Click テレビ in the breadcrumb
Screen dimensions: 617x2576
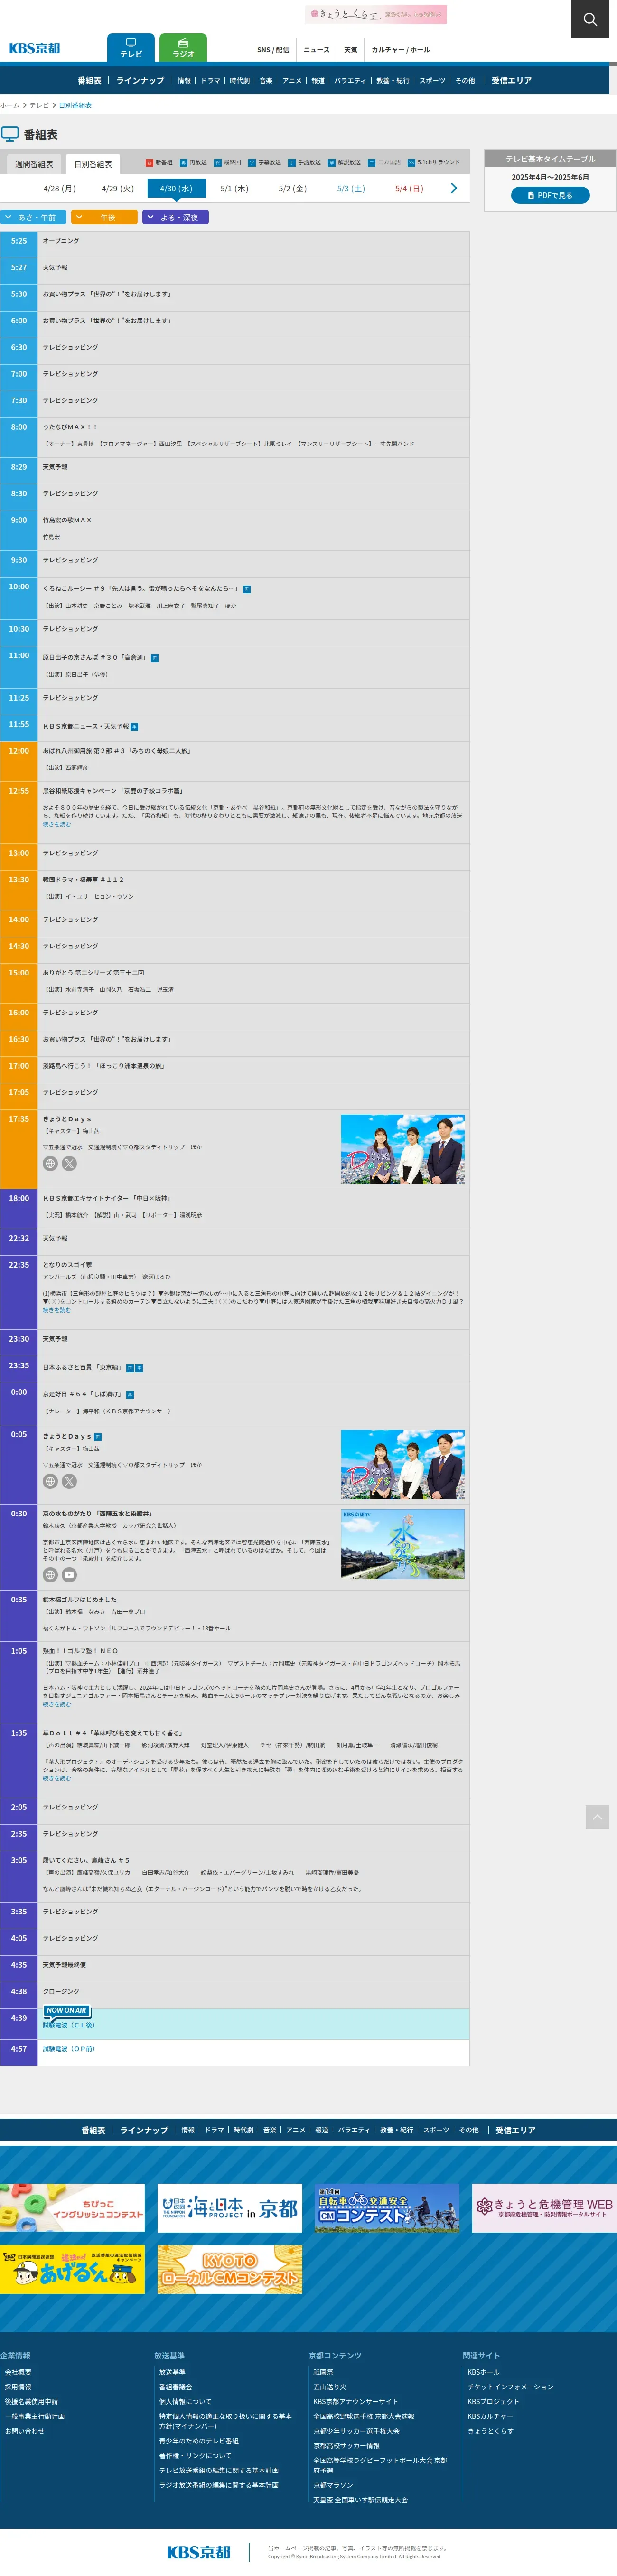coord(39,105)
